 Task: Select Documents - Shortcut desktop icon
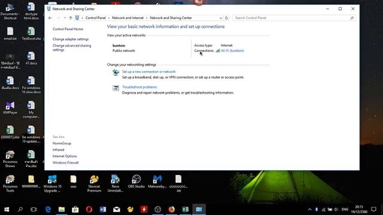pos(10,11)
